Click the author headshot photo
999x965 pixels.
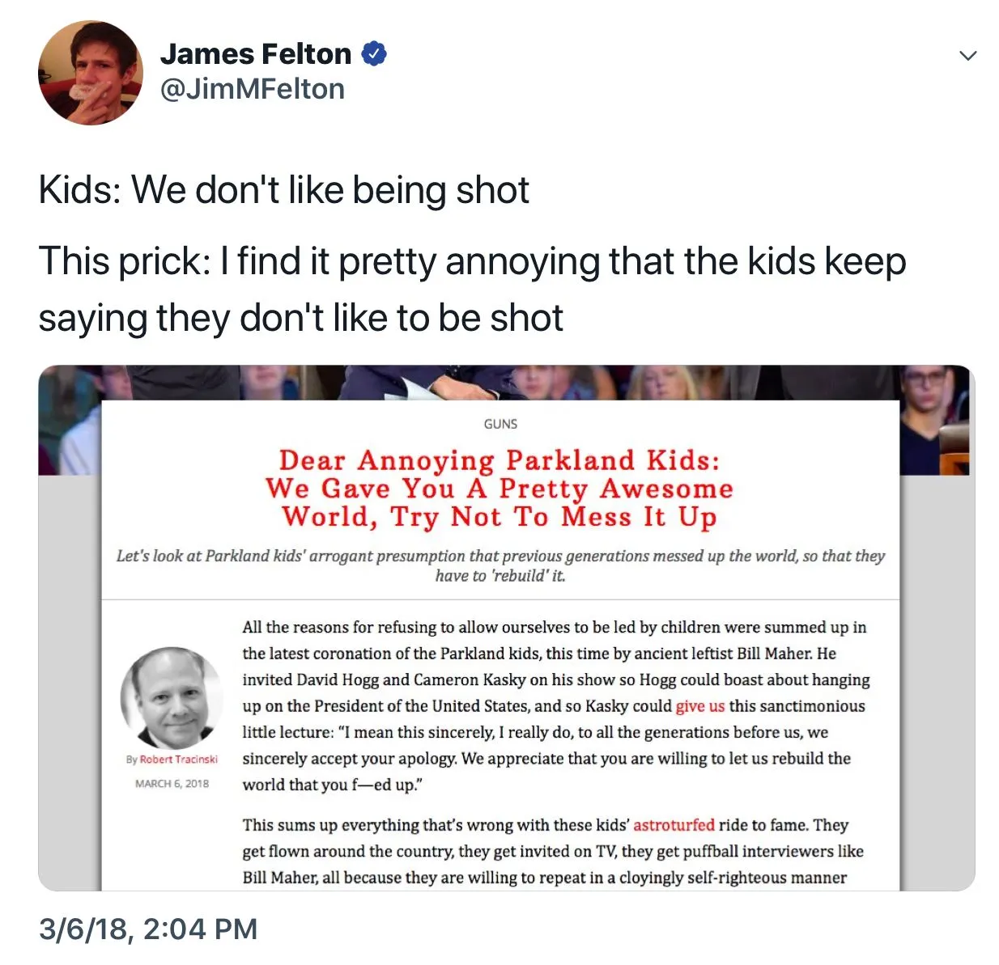172,697
